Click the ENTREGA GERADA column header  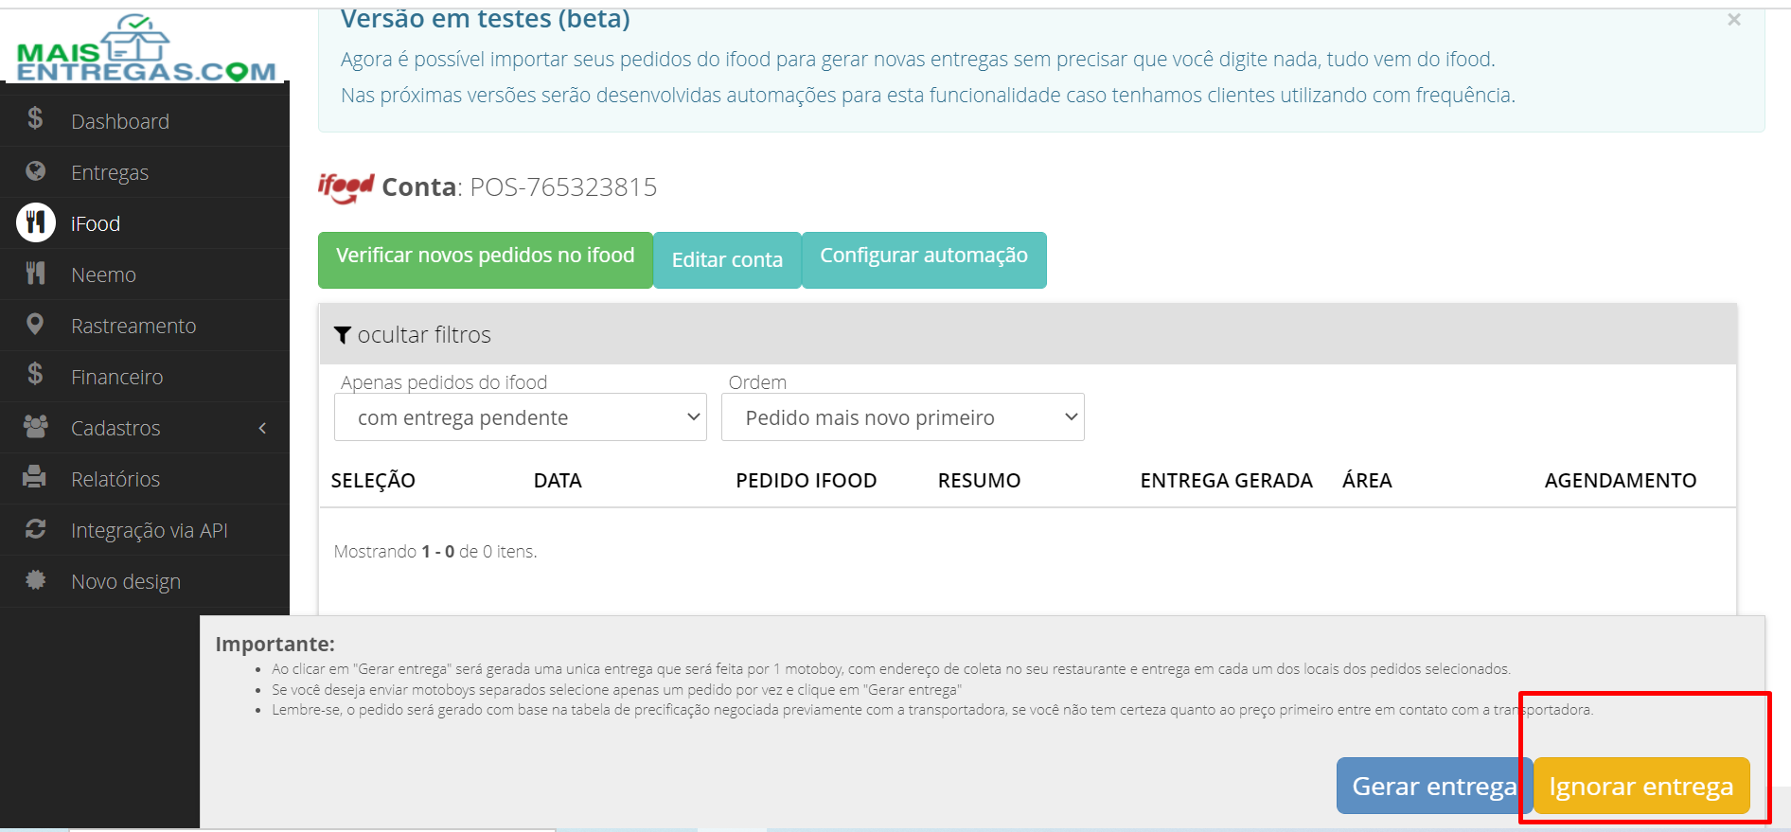pos(1226,480)
